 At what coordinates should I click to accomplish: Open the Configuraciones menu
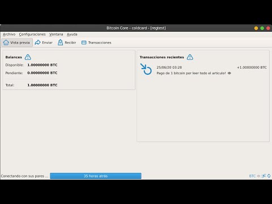[x=32, y=35]
